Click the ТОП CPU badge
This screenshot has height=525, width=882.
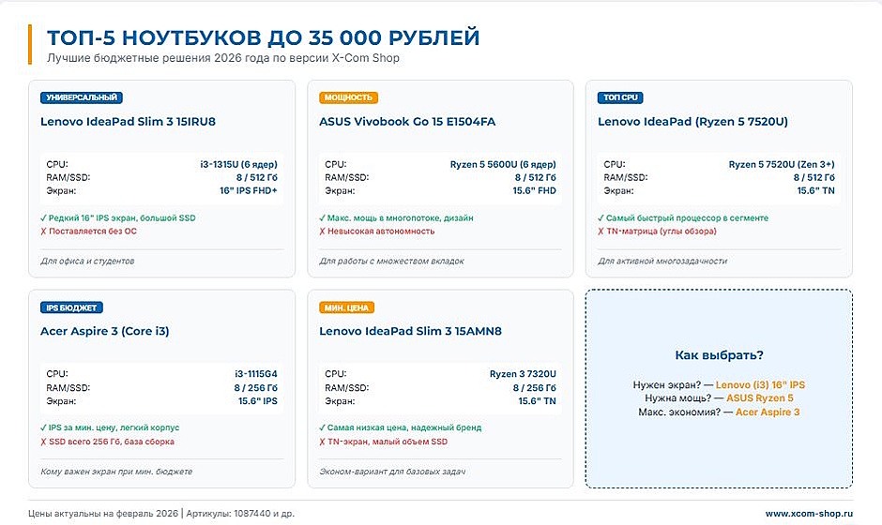620,97
